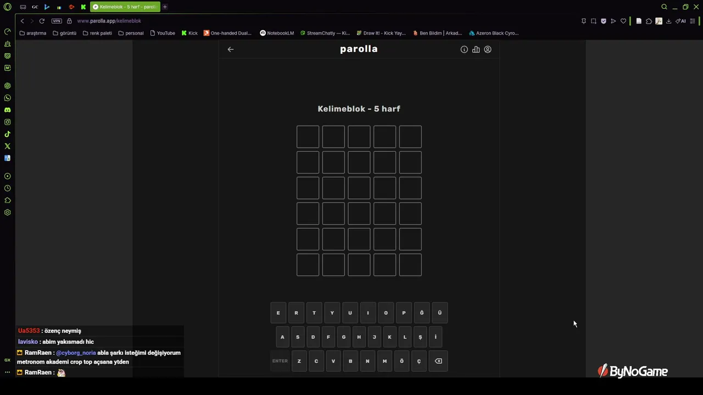703x395 pixels.
Task: Open the Azeron Black Cyro bookmark
Action: 494,33
